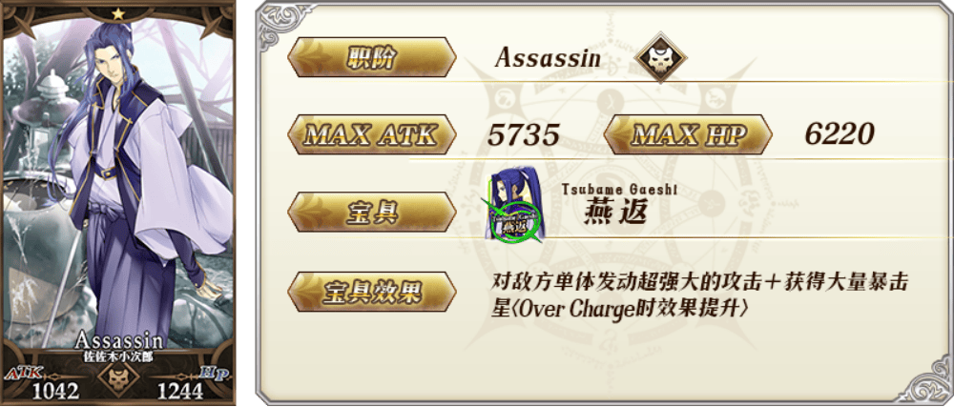Select the MAX ATK label button

[371, 134]
